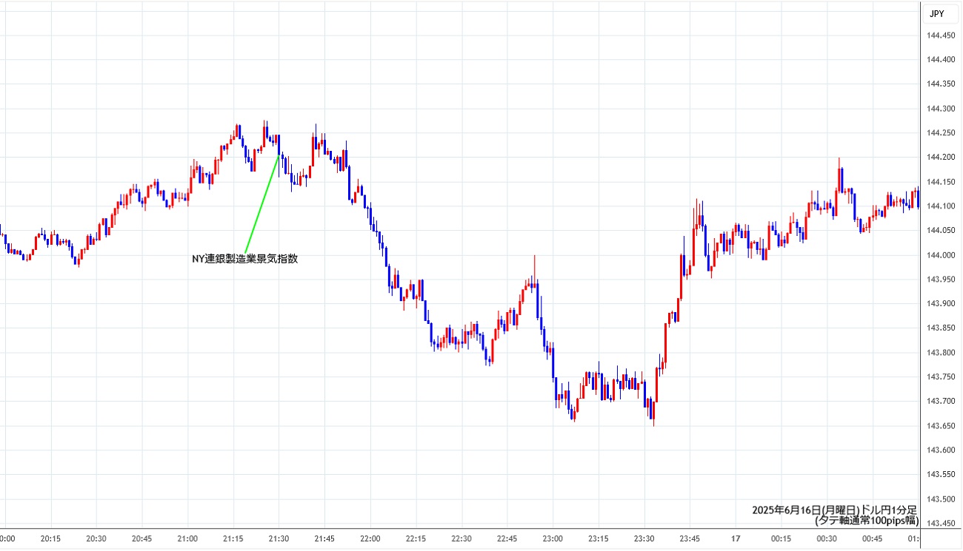Click the 2025年6月16日 ドル円1分足 chart caption

click(835, 510)
